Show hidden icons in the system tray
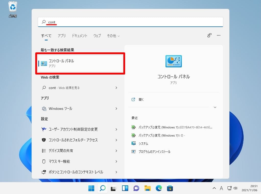 click(214, 188)
